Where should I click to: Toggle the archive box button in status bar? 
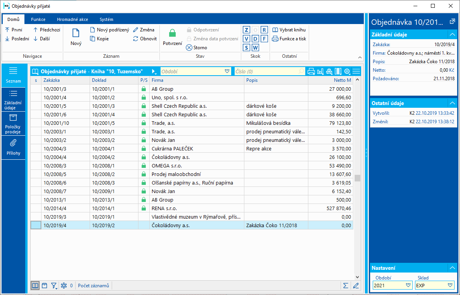point(45,286)
